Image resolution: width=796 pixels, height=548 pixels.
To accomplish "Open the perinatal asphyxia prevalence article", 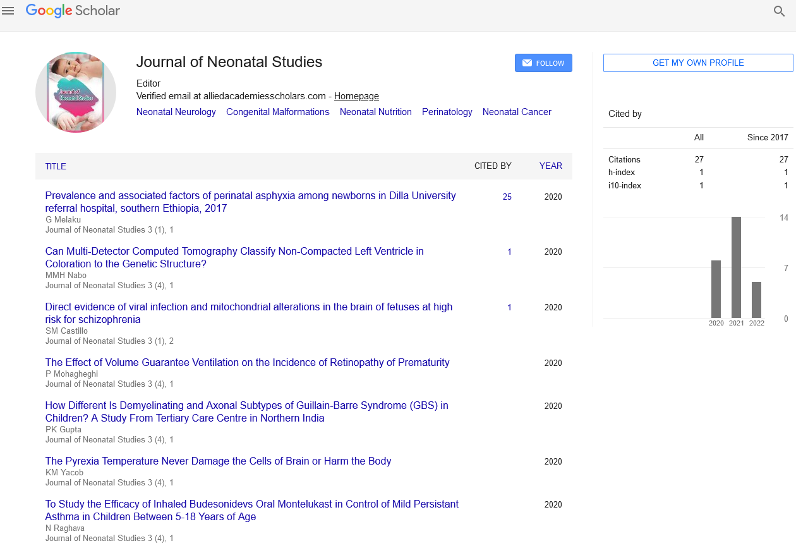I will pos(250,202).
